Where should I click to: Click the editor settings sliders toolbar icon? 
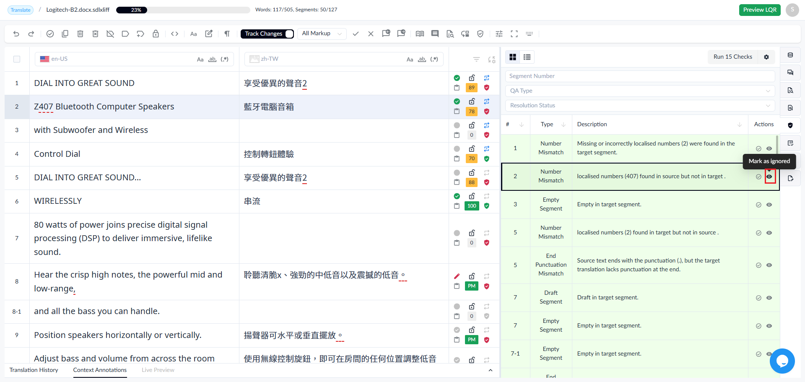click(499, 34)
